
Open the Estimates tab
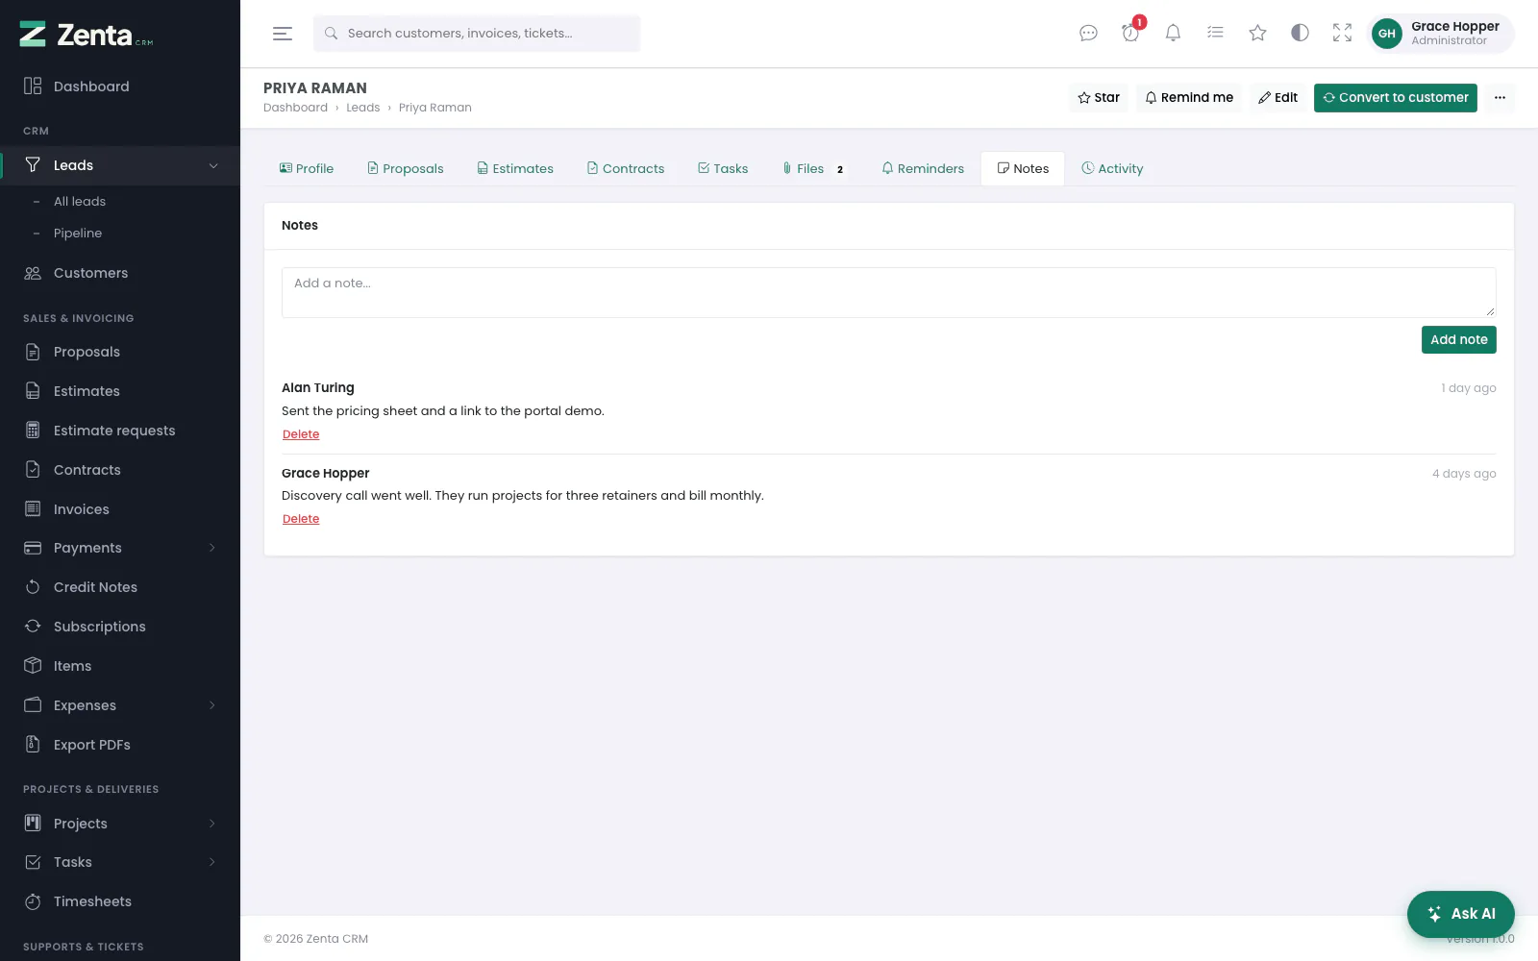[x=515, y=168]
